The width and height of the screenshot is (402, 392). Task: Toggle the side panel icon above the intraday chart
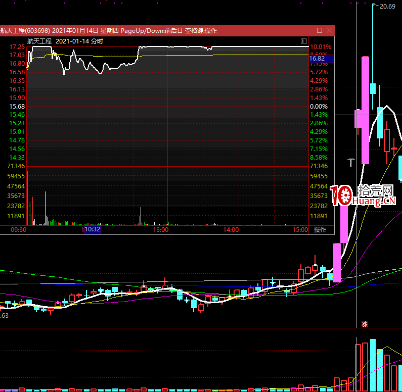(304, 41)
